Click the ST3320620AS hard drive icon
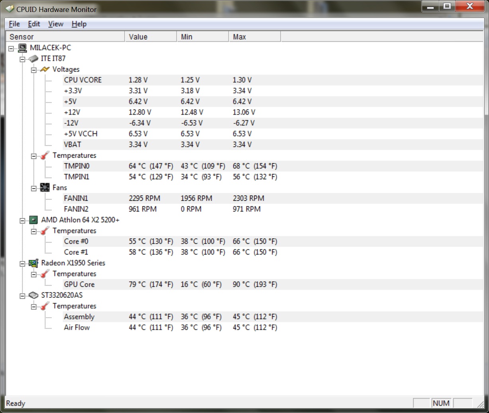489x413 pixels. pos(33,295)
